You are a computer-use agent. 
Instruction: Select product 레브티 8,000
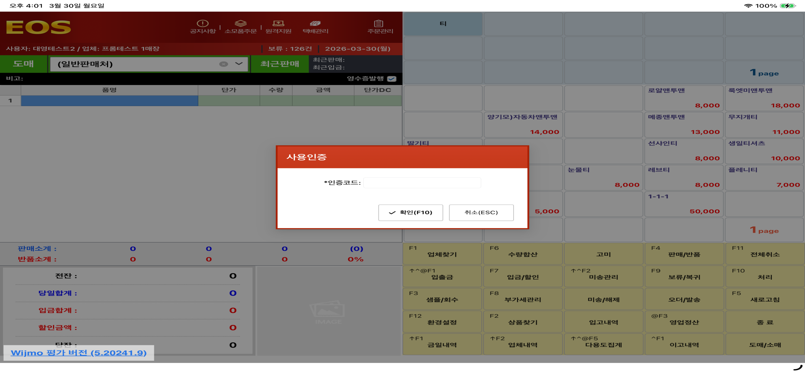pos(684,178)
